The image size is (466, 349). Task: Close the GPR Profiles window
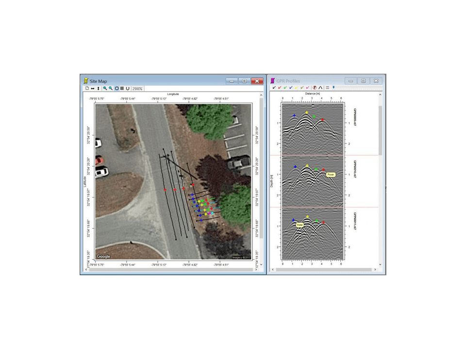click(x=376, y=81)
